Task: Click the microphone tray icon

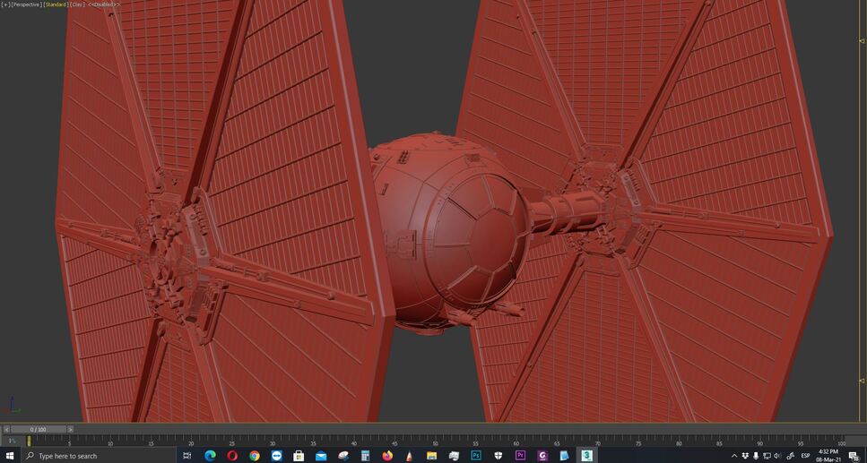Action: (756, 456)
